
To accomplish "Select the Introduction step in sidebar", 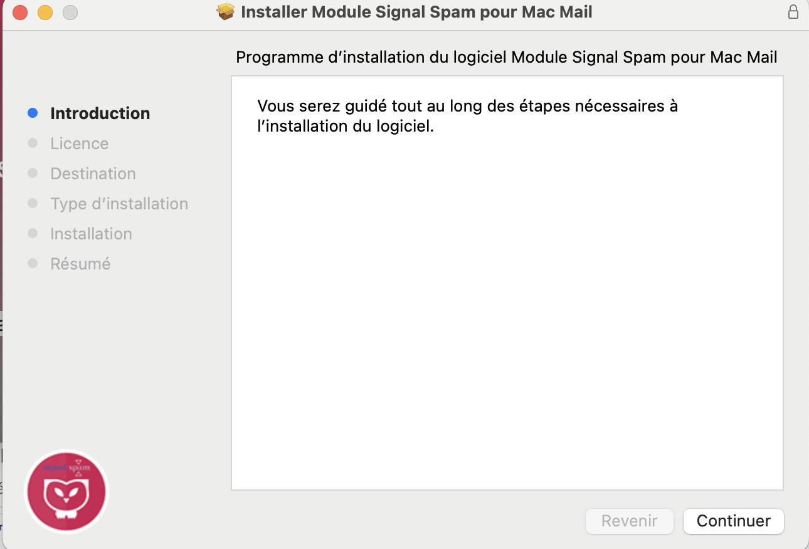I will click(x=100, y=113).
